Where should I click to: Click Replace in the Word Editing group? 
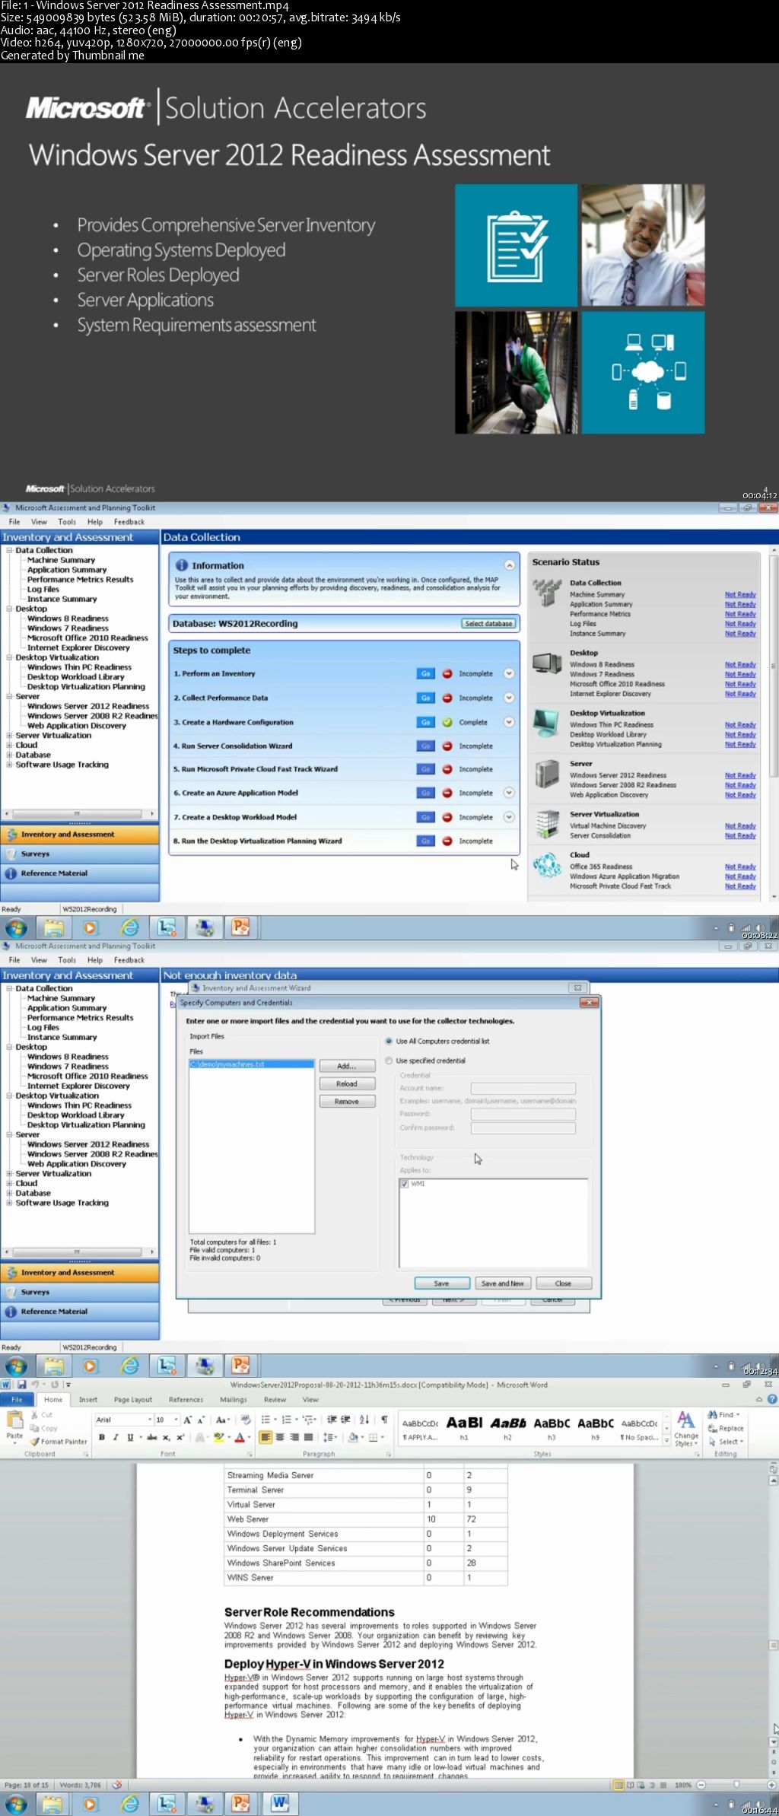point(726,1429)
